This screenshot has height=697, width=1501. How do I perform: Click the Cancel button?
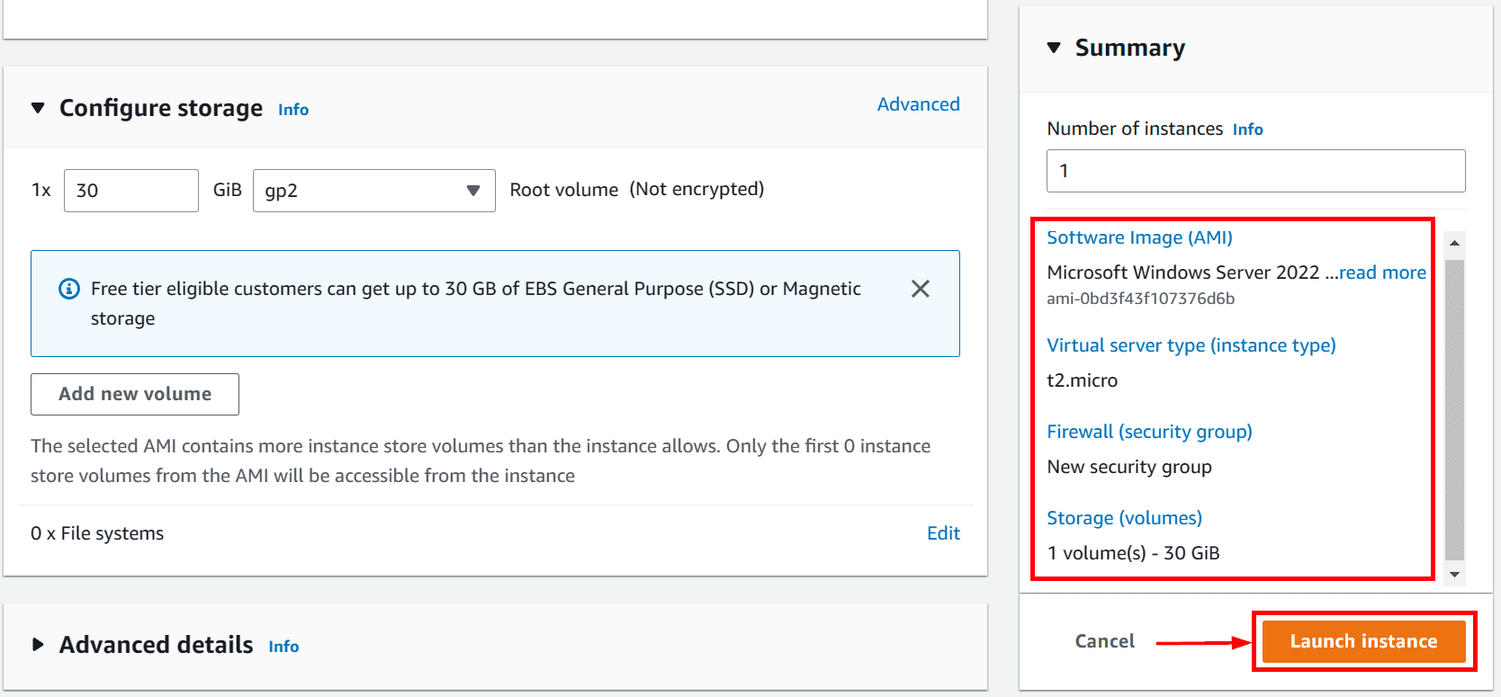pos(1104,641)
